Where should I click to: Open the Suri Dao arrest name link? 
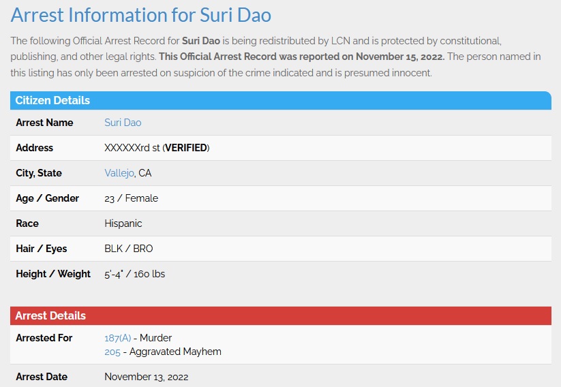(123, 123)
